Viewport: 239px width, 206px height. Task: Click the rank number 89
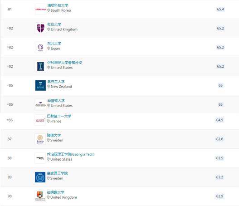point(10,177)
